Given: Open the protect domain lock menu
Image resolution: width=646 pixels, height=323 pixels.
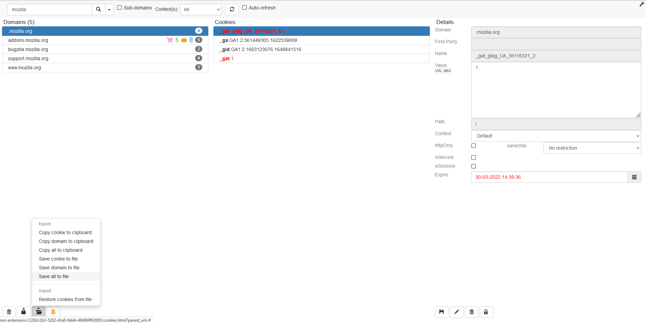Looking at the screenshot, I should tap(23, 312).
